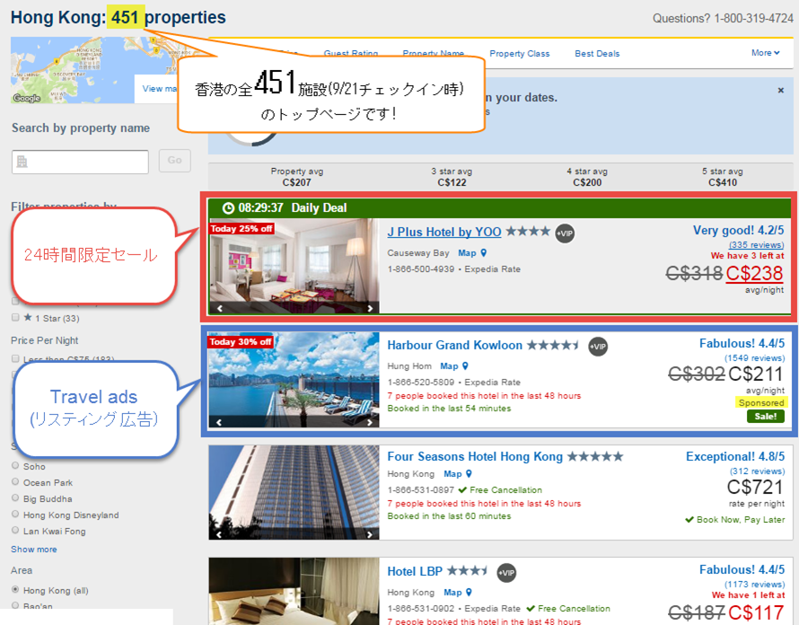This screenshot has width=799, height=625.
Task: Open map pin for Hung Hom
Action: 465,366
